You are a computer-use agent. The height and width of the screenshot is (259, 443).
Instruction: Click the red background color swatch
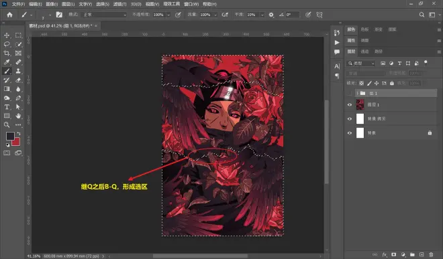point(16,142)
